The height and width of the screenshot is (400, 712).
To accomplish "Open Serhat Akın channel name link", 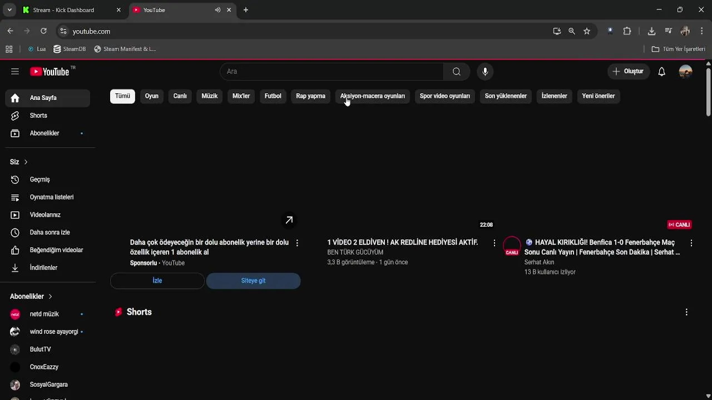I will (x=539, y=262).
